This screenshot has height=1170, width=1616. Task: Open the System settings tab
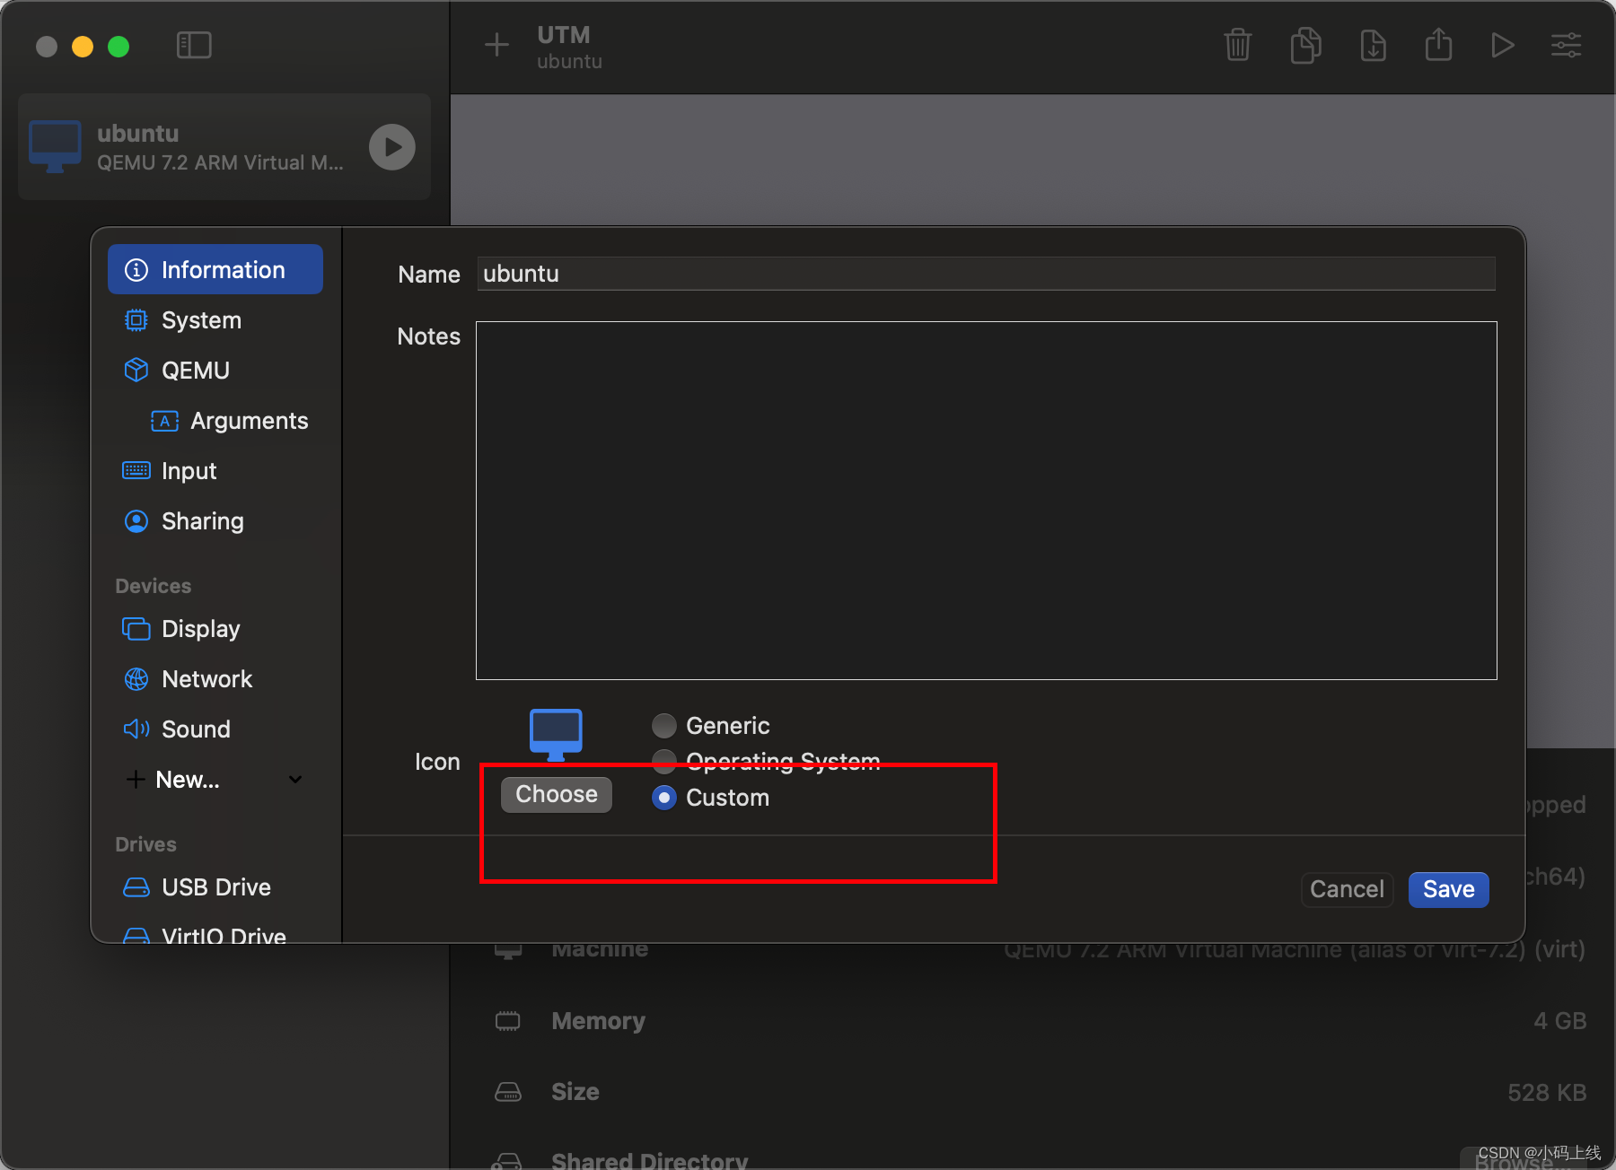[x=215, y=320]
